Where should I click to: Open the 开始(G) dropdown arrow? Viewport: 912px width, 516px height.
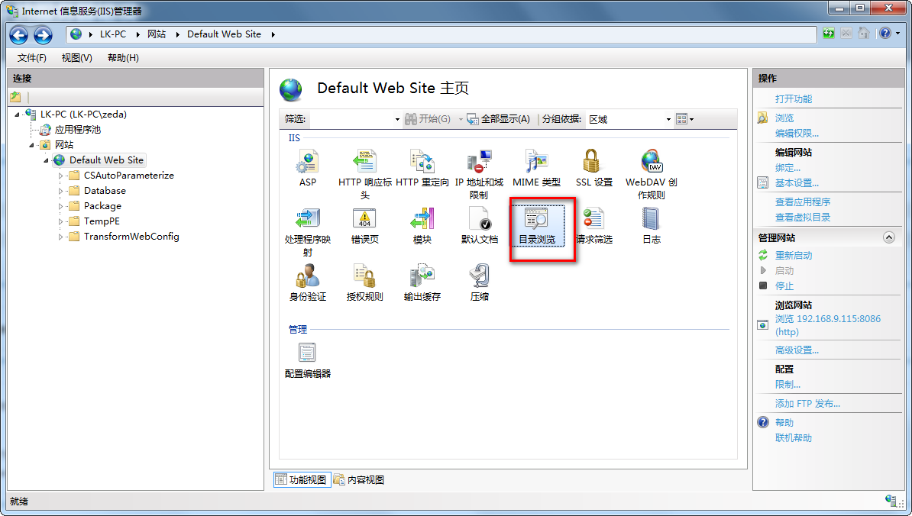click(x=460, y=120)
